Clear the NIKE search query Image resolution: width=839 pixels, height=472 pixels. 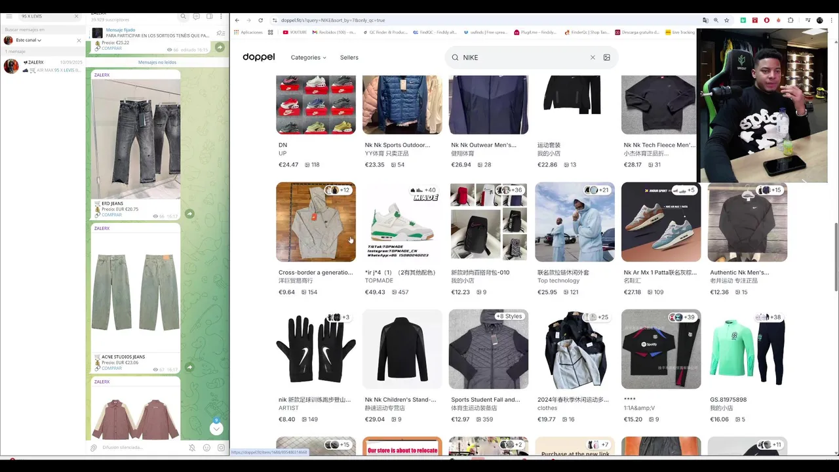[x=593, y=58]
